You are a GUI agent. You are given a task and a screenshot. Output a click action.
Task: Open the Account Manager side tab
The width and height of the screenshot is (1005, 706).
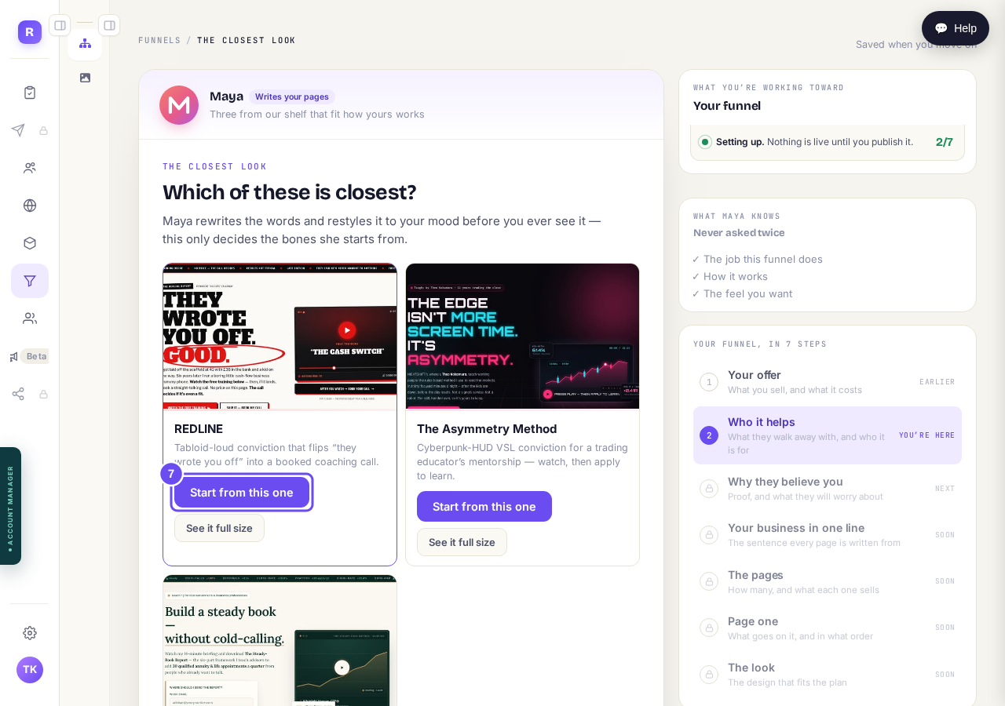(x=10, y=506)
